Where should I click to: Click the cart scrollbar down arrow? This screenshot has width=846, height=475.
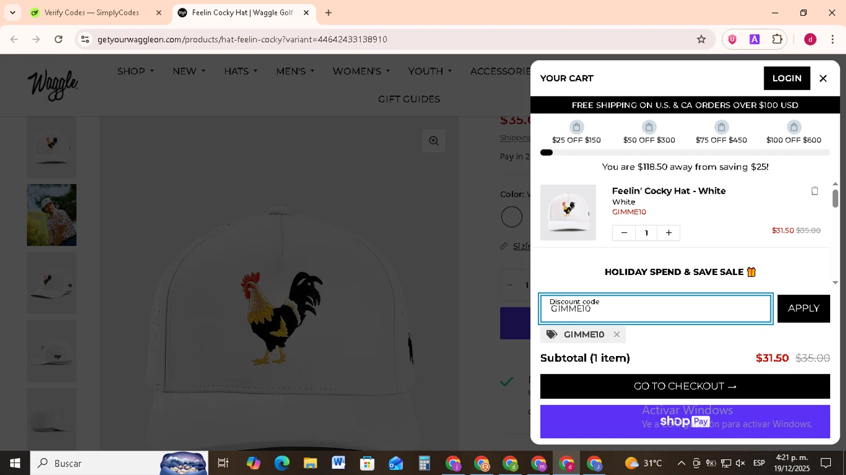[x=835, y=283]
